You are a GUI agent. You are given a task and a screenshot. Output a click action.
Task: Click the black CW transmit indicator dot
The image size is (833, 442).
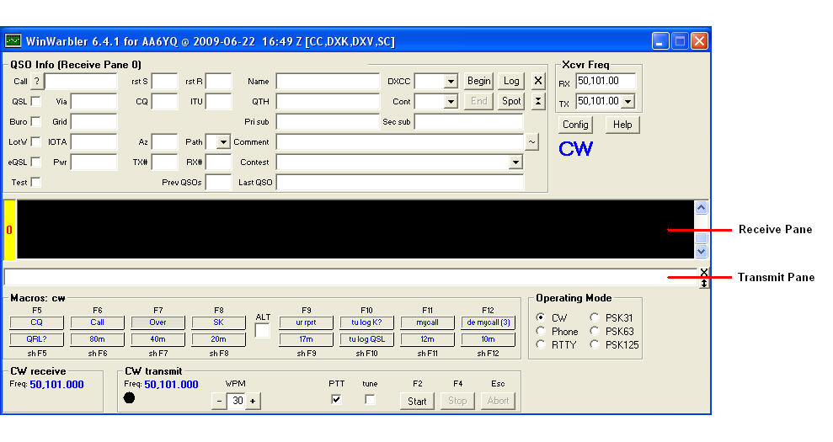129,398
